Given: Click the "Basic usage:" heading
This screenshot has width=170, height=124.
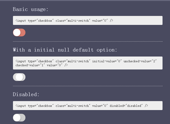Looking at the screenshot, I should coord(31,9).
